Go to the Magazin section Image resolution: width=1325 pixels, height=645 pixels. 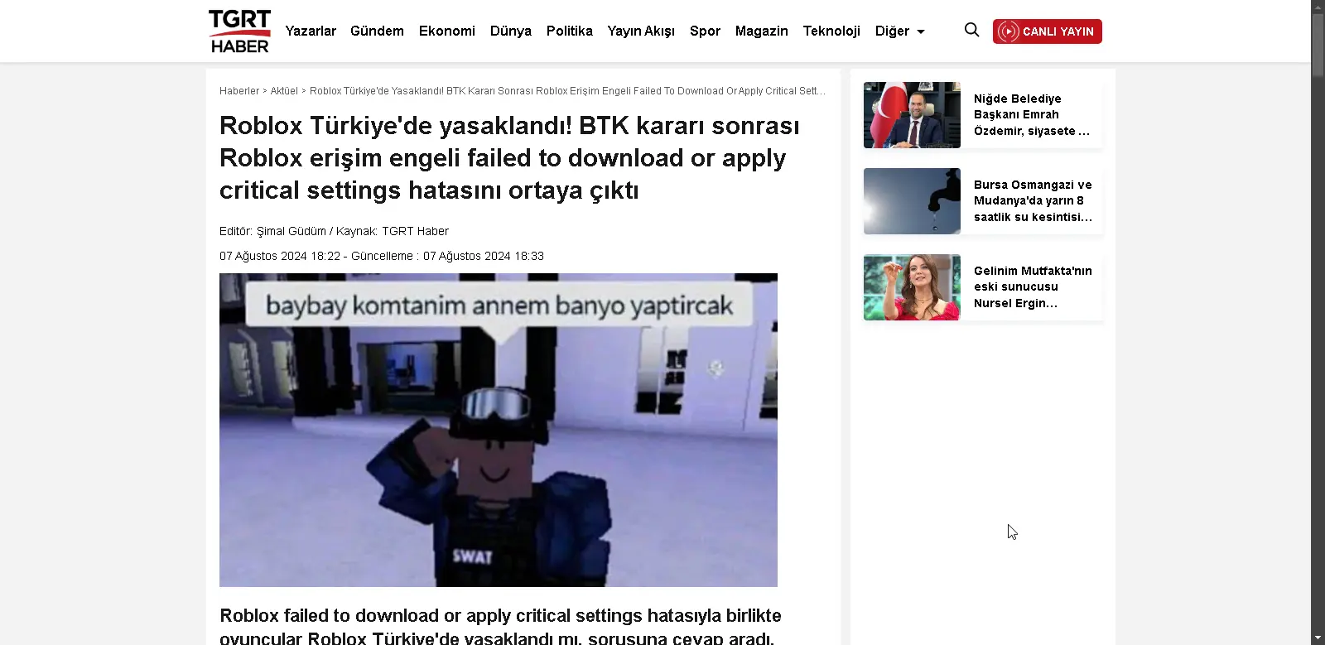click(x=762, y=31)
